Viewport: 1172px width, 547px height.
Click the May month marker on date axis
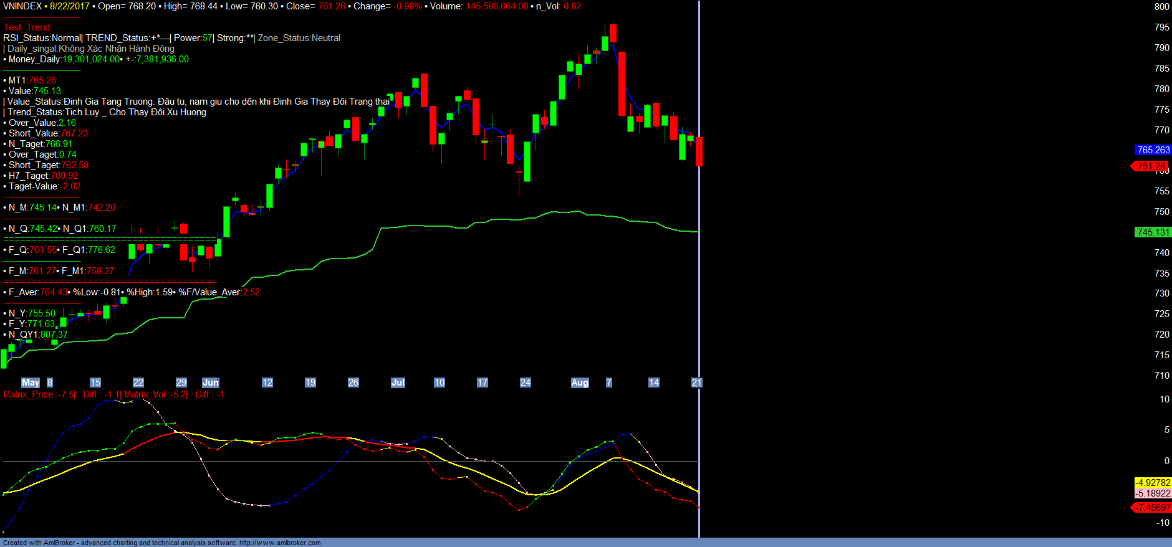[31, 383]
